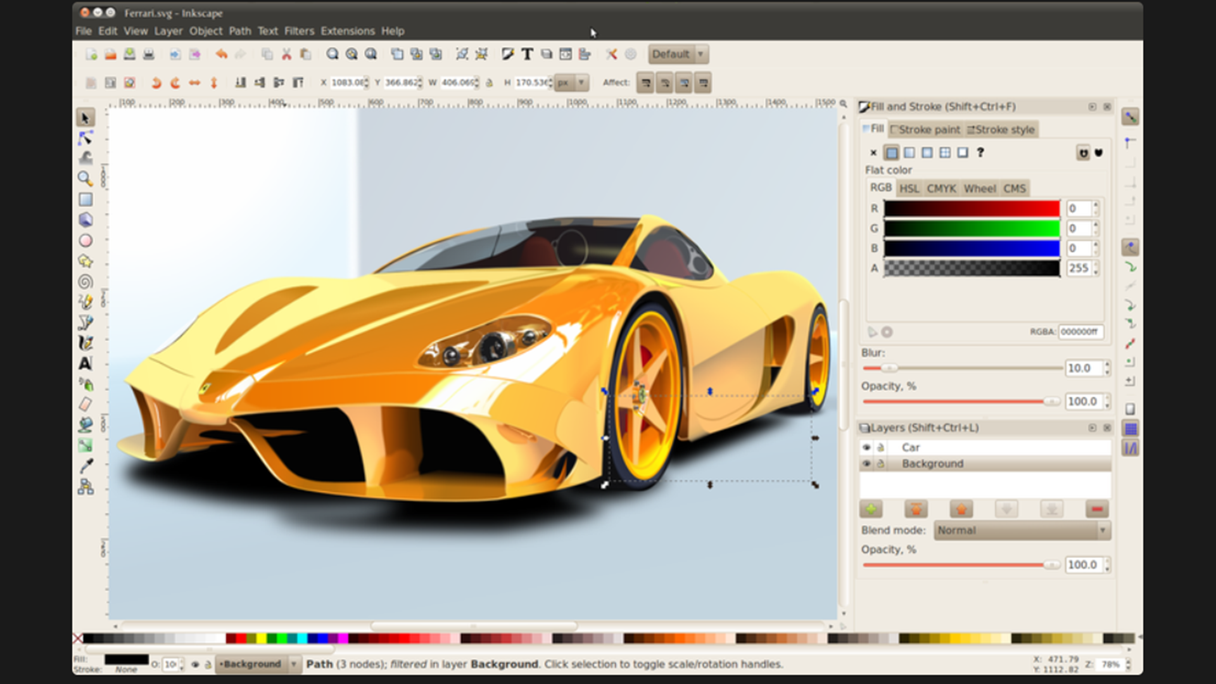Toggle visibility eye of Car layer

pyautogui.click(x=866, y=448)
